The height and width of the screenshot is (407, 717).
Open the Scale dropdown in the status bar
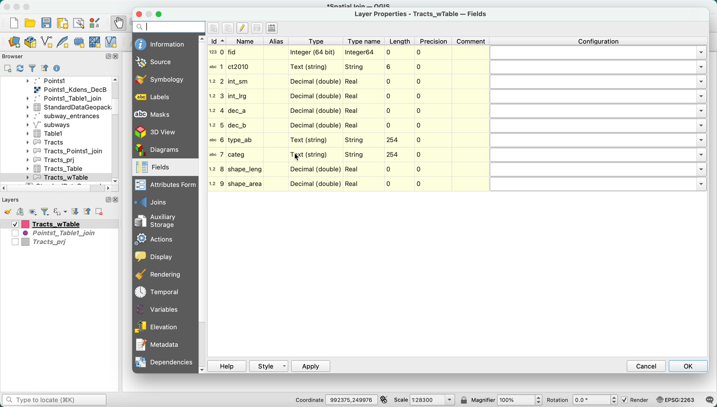[x=449, y=400]
